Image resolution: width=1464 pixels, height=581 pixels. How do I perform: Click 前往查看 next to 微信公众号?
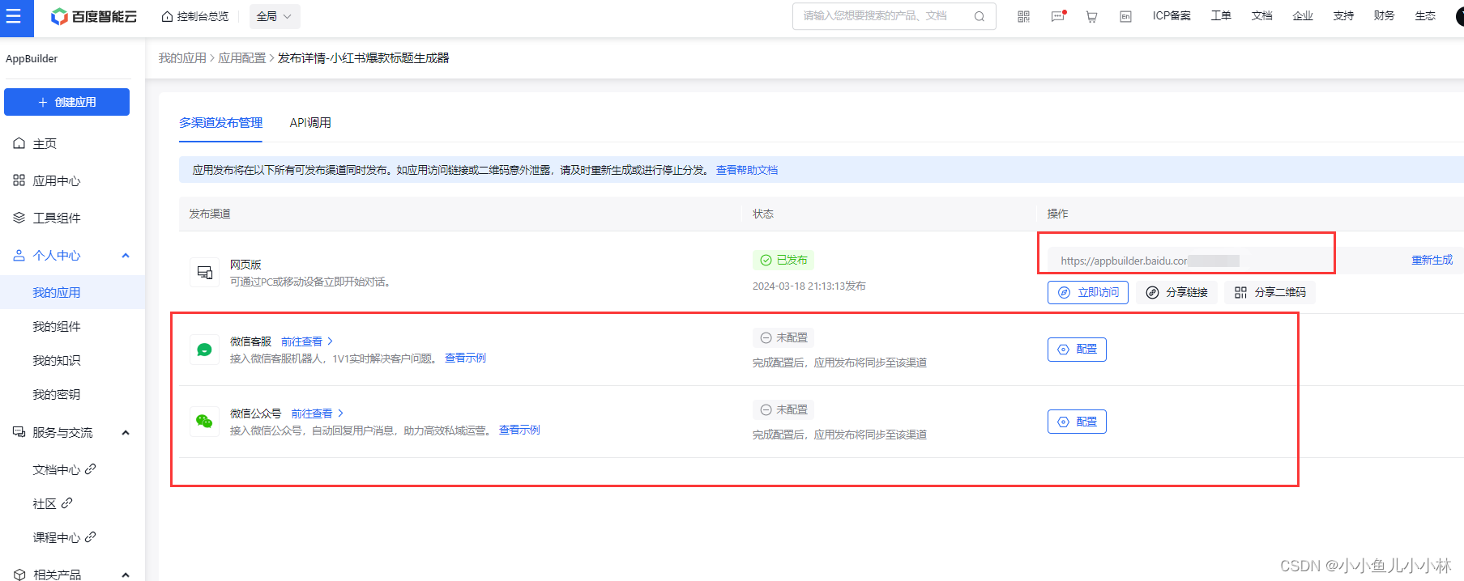[318, 413]
